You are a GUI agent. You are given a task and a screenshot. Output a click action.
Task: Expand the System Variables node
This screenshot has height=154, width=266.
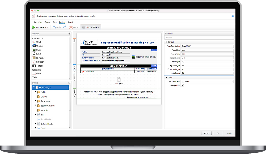36,105
